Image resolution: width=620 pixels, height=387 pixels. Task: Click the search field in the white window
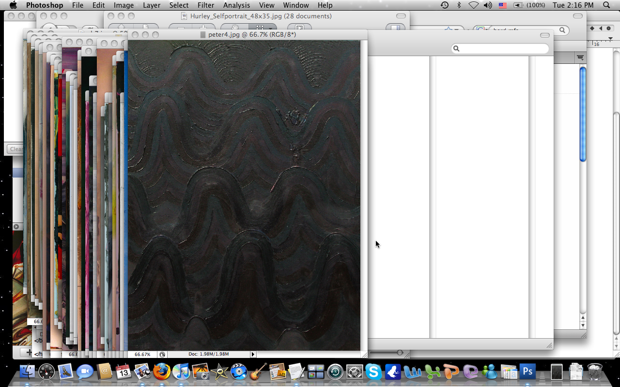(x=500, y=48)
